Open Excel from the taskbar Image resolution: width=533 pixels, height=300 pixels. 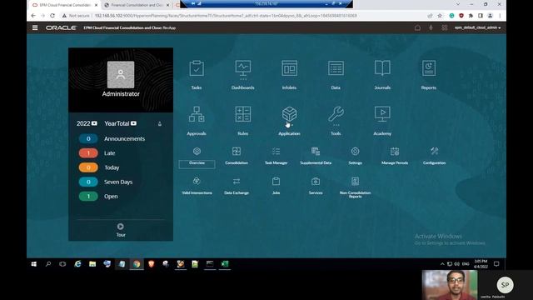225,264
